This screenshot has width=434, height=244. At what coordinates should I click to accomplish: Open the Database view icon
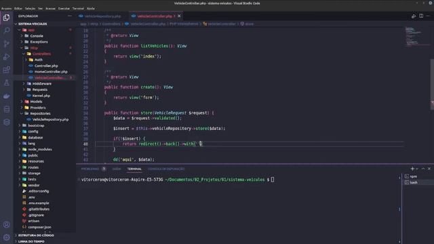(x=6, y=109)
